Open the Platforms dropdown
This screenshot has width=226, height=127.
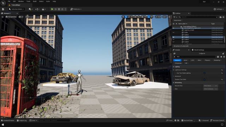[76, 9]
